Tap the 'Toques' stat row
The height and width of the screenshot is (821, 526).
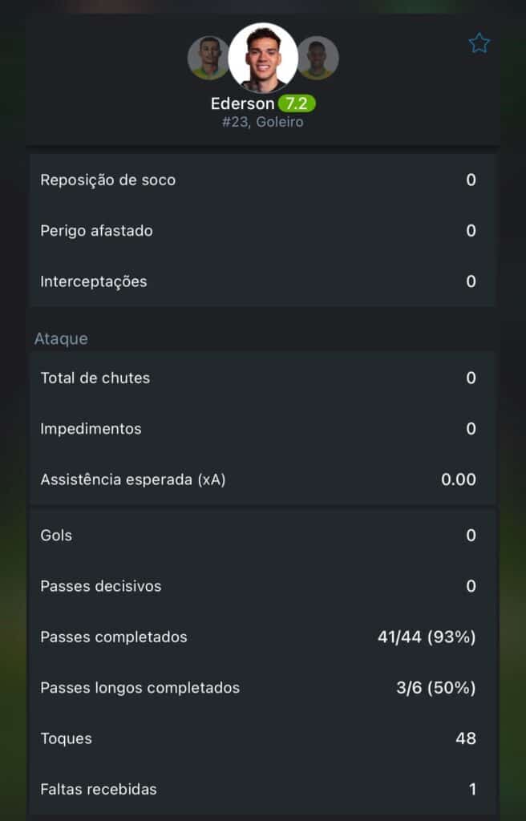point(263,738)
